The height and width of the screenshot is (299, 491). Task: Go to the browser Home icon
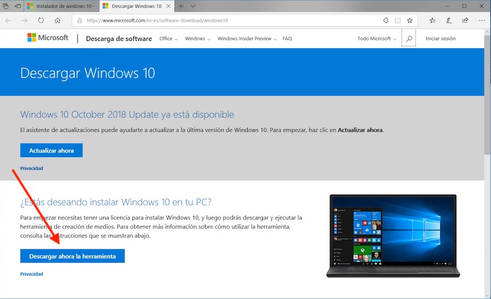tap(57, 21)
